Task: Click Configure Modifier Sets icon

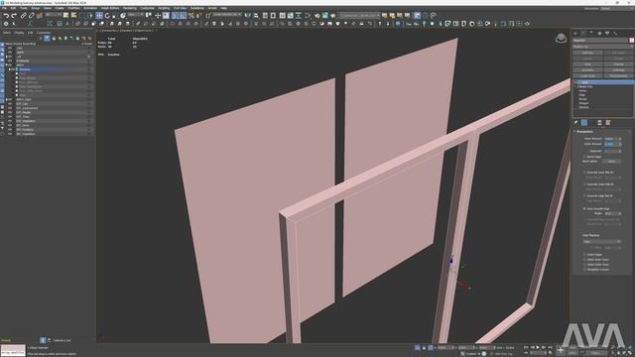Action: coord(608,123)
